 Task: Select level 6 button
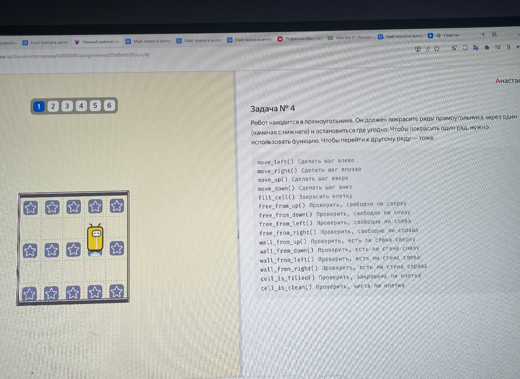point(109,105)
